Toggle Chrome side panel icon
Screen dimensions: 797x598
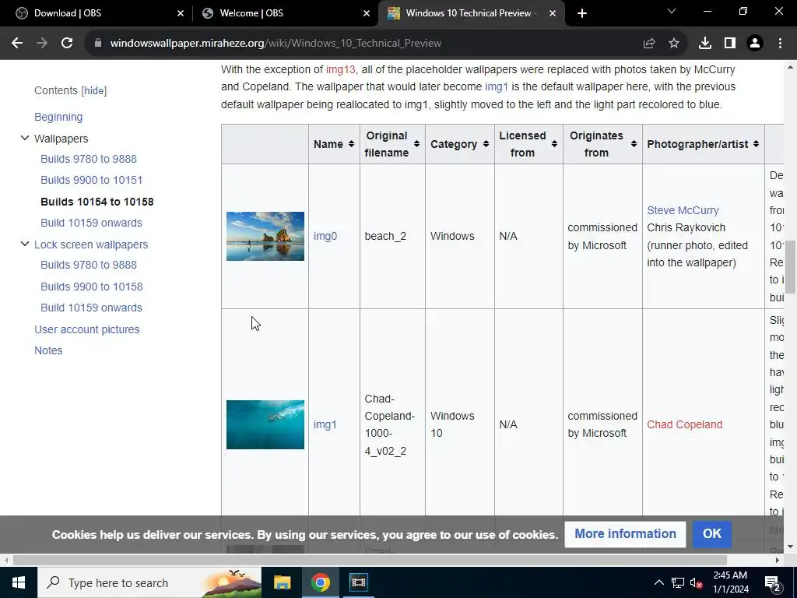(730, 44)
